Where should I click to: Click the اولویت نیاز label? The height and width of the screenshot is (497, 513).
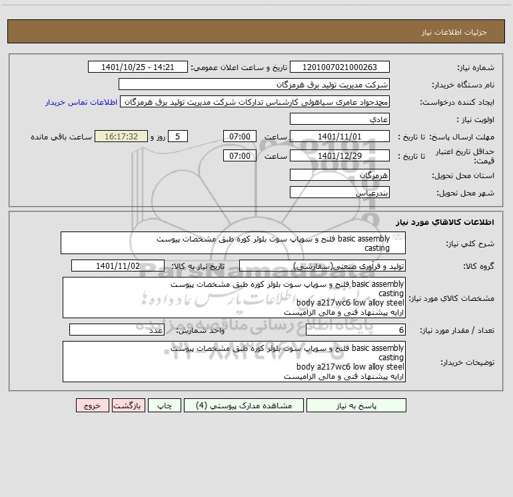476,119
